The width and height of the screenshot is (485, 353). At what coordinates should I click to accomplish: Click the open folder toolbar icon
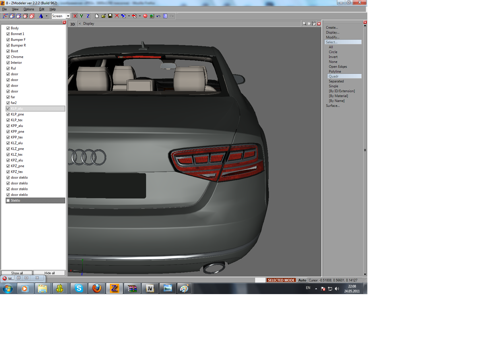pos(104,16)
